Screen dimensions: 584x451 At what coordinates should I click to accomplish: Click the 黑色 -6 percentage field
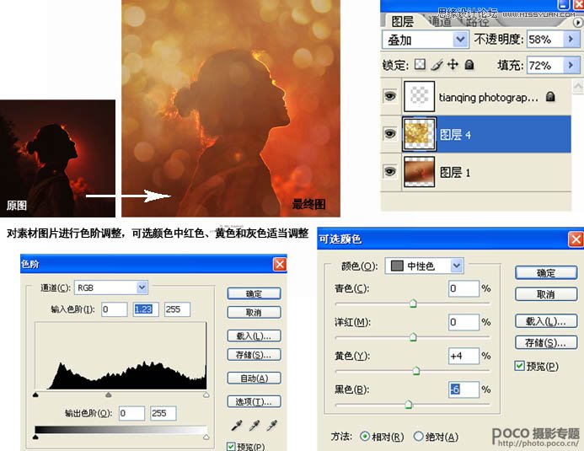(x=463, y=389)
